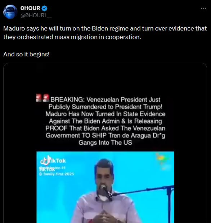The height and width of the screenshot is (223, 211).
Task: Click the red siren emojis before BREAKING
Action: click(x=43, y=98)
